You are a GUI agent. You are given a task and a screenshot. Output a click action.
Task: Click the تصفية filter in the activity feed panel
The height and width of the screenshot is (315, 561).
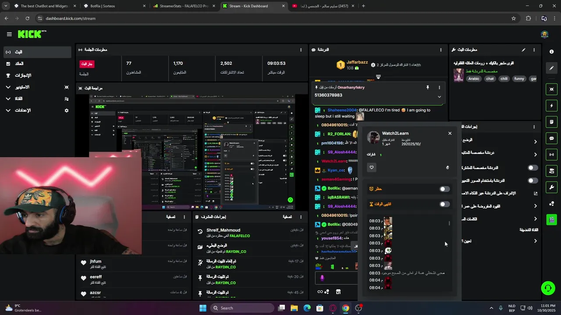point(171,217)
